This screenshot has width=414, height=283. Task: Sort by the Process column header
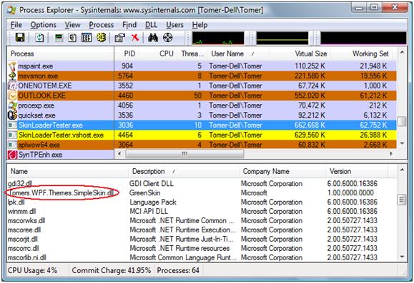pos(61,53)
